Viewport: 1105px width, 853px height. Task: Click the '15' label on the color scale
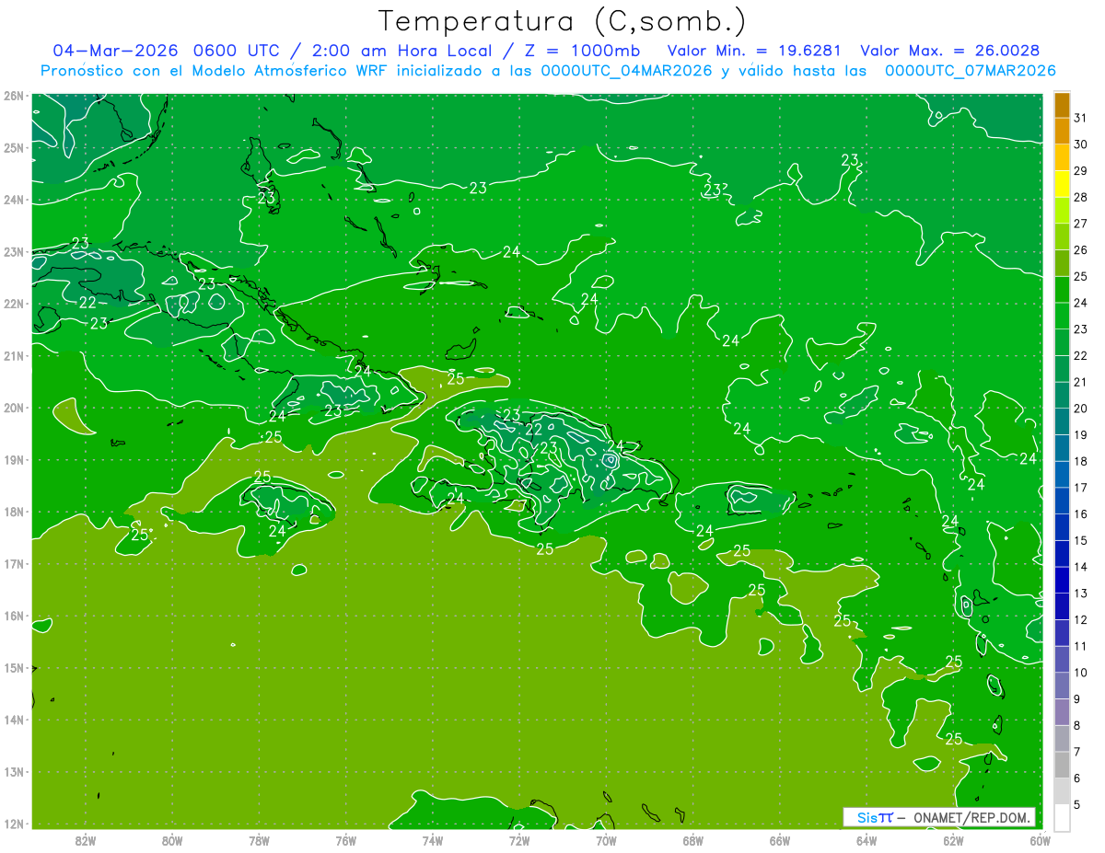click(1080, 540)
